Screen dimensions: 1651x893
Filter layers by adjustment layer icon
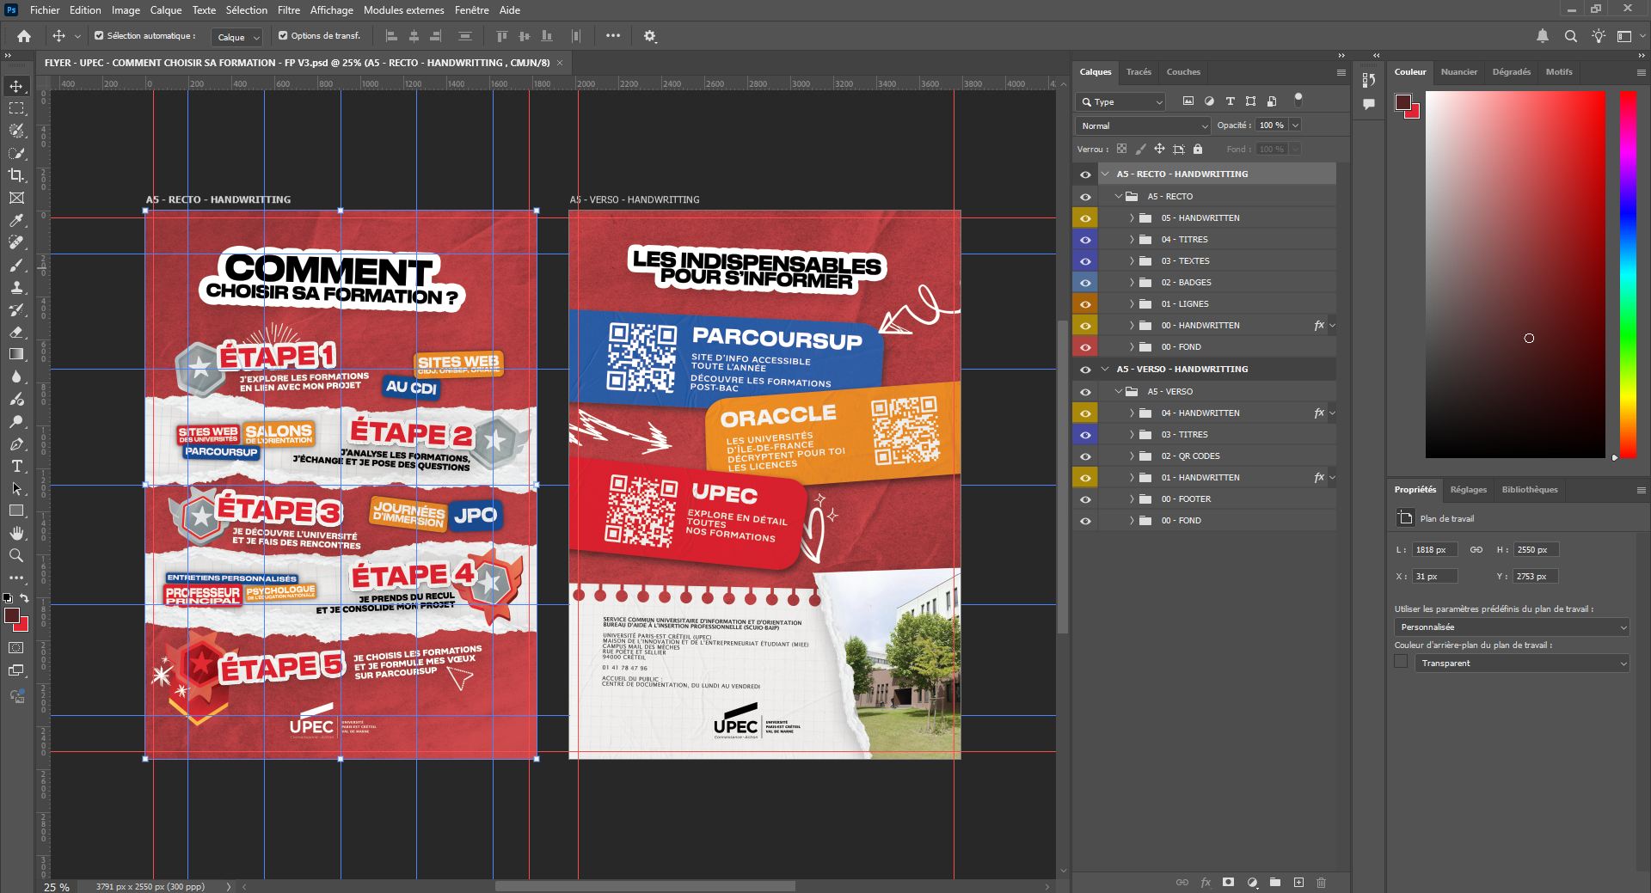[1209, 101]
